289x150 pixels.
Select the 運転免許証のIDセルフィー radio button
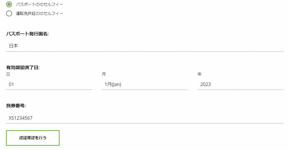(9, 13)
